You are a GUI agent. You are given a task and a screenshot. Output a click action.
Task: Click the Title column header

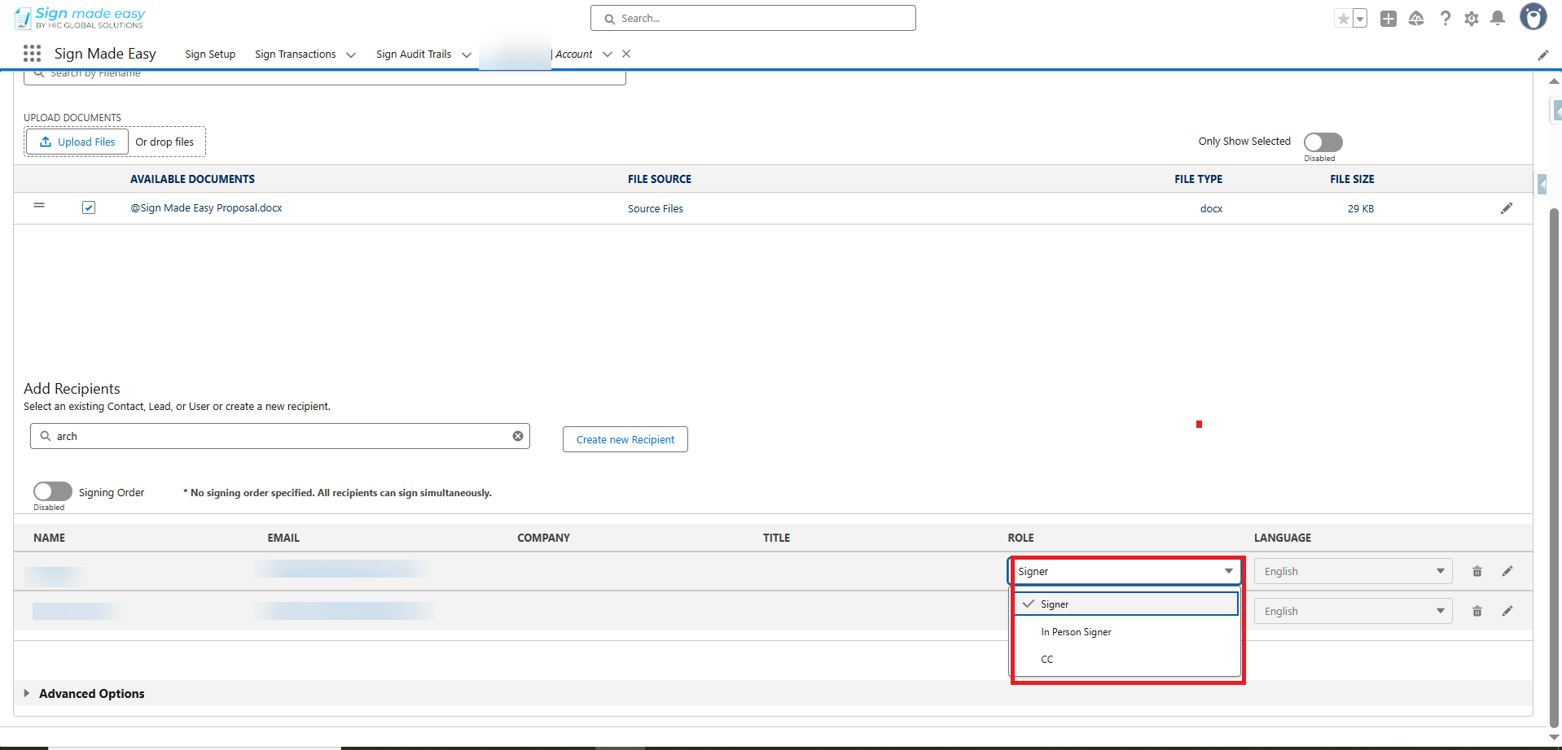(x=776, y=538)
